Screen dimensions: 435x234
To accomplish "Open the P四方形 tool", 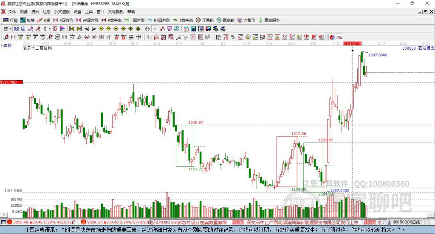I will point(63,20).
